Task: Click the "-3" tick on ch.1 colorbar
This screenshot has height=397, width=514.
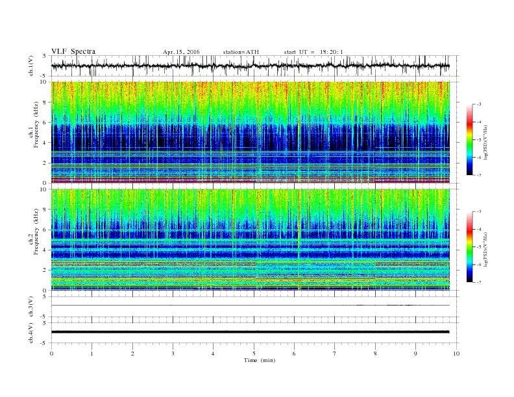Action: click(479, 104)
